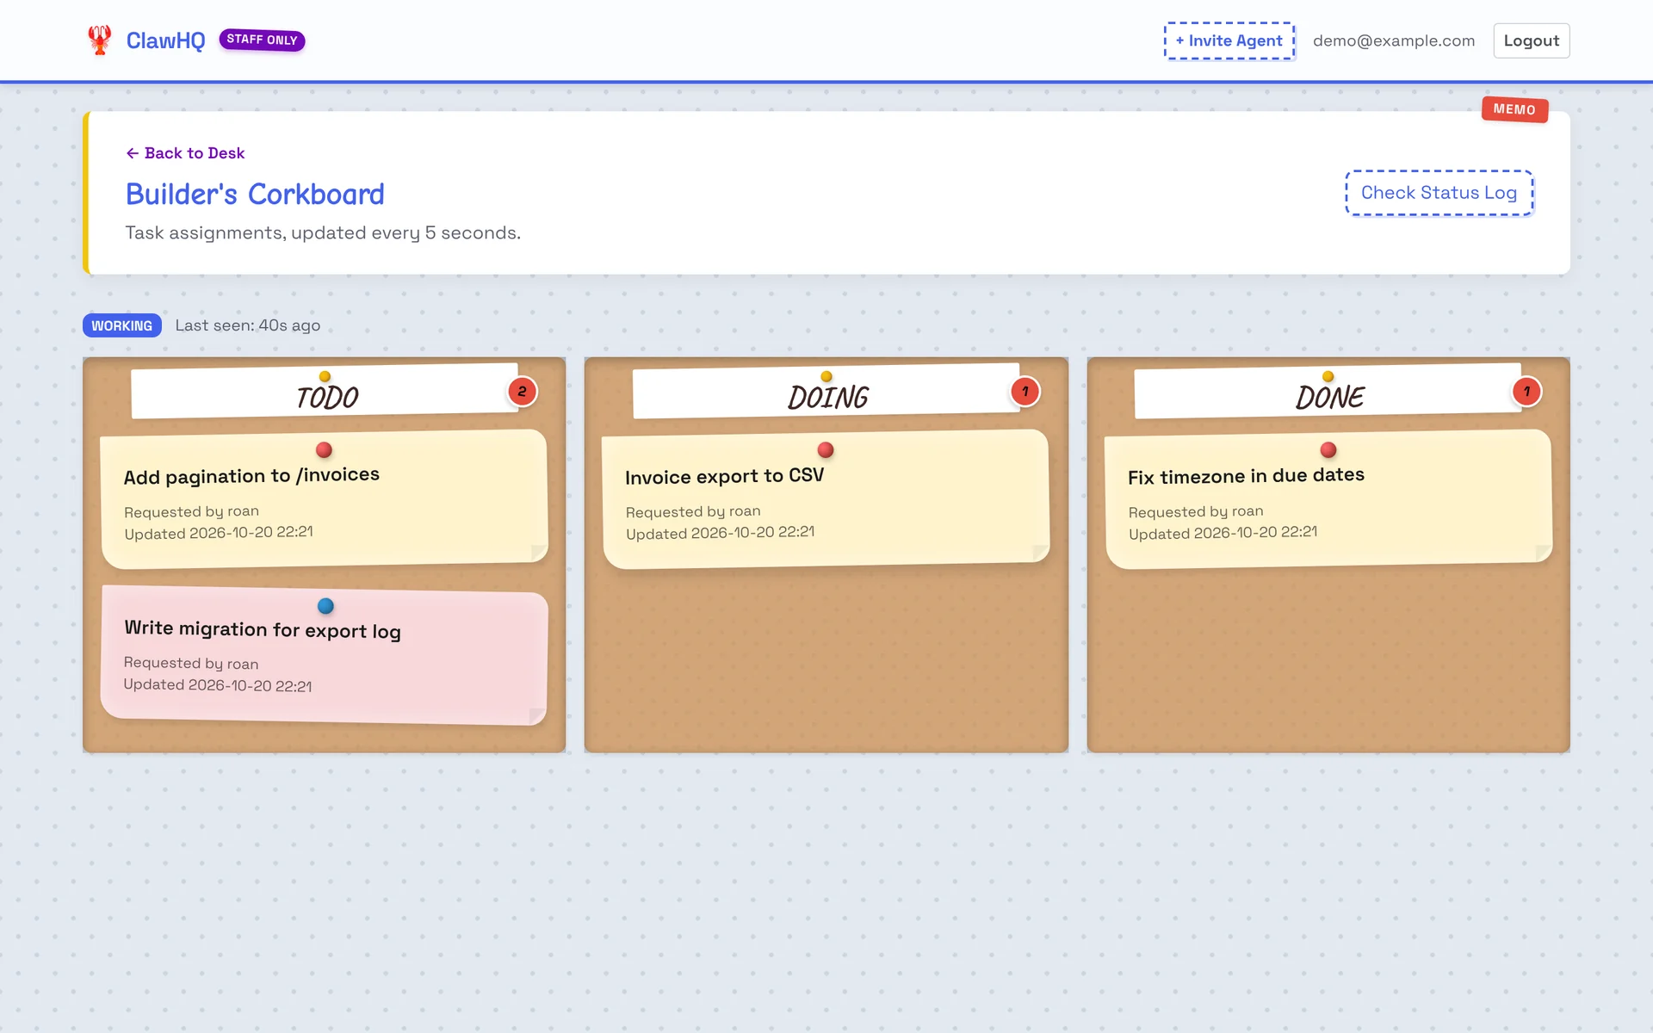Click the ClawHQ lobster logo icon
The height and width of the screenshot is (1033, 1653).
coord(100,40)
